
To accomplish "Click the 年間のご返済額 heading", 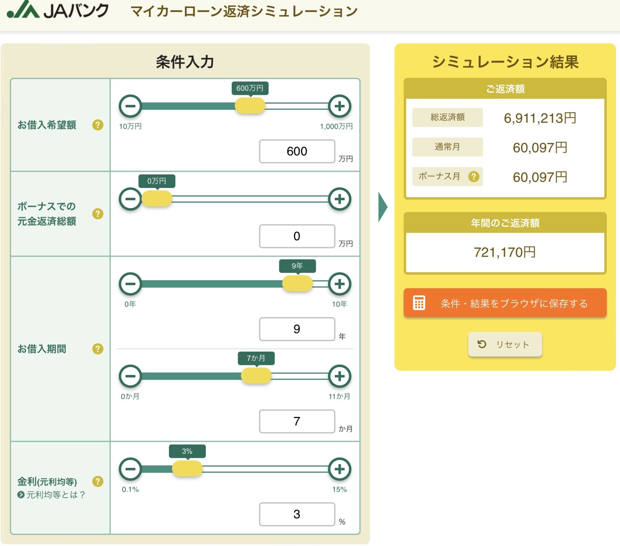I will tap(505, 223).
